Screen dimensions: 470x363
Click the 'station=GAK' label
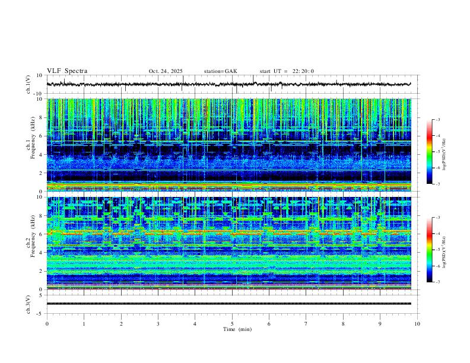click(220, 71)
